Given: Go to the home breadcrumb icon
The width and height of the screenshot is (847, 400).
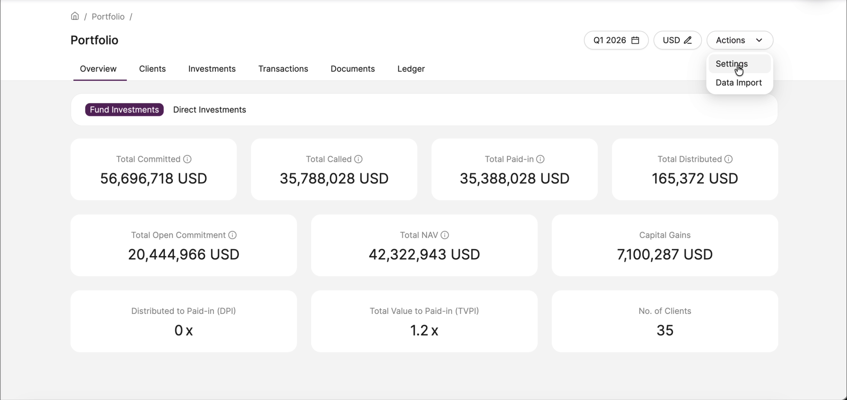Looking at the screenshot, I should click(75, 16).
